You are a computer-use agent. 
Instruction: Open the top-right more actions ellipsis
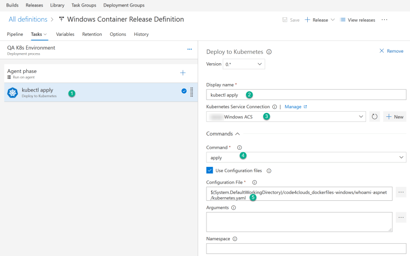(x=384, y=20)
